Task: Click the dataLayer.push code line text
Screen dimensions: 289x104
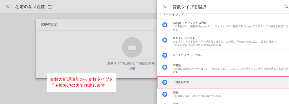Action: 198,45
